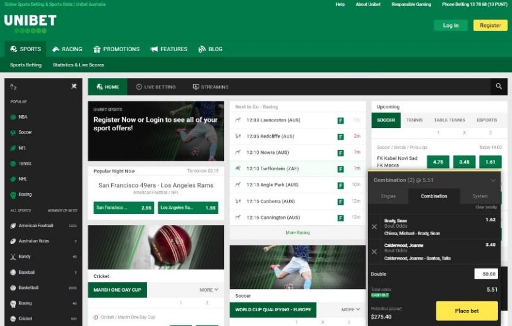Click the NBA sport icon

pos(13,117)
